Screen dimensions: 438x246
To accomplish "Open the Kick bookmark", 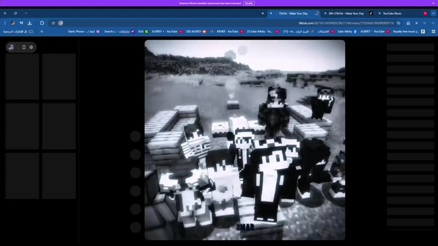I will click(x=143, y=31).
